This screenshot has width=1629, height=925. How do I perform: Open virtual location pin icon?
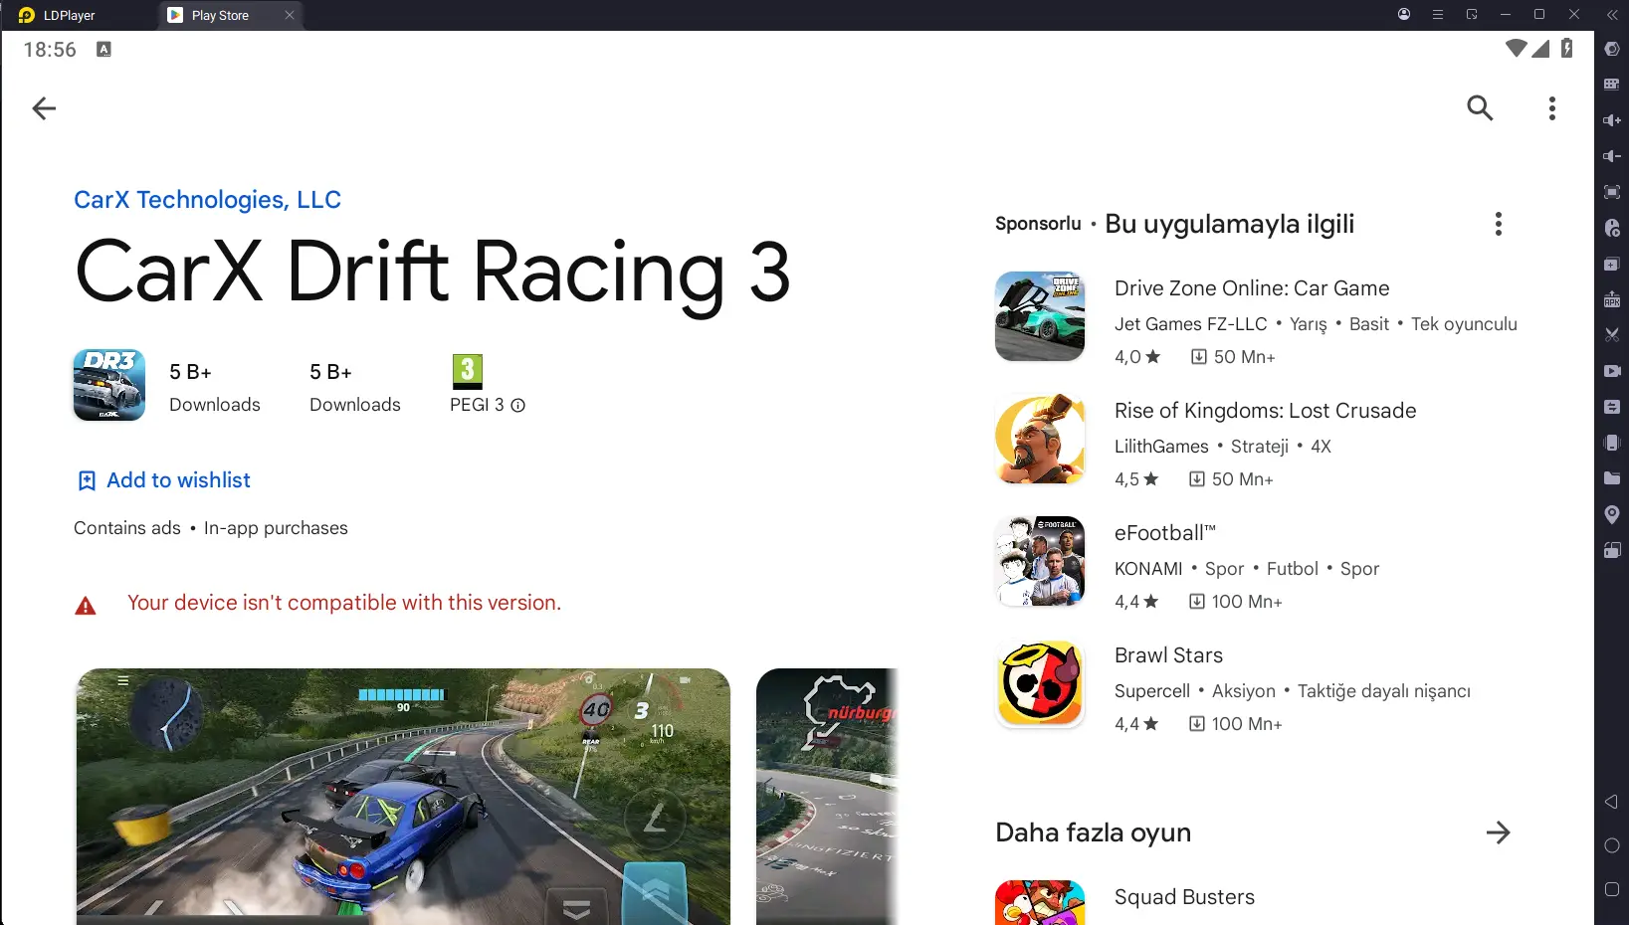(x=1612, y=514)
